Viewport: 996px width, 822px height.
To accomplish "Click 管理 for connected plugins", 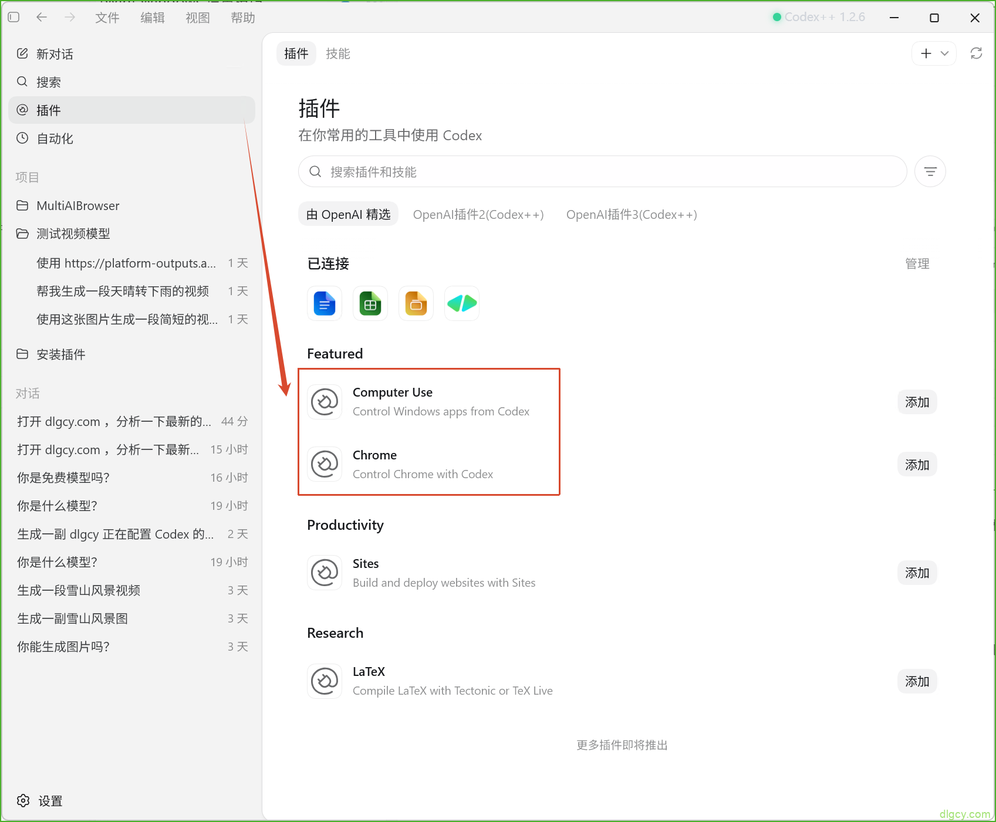I will (917, 263).
